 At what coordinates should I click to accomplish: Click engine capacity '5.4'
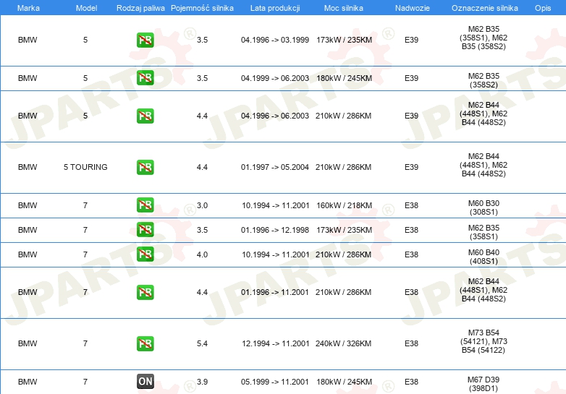pyautogui.click(x=202, y=343)
